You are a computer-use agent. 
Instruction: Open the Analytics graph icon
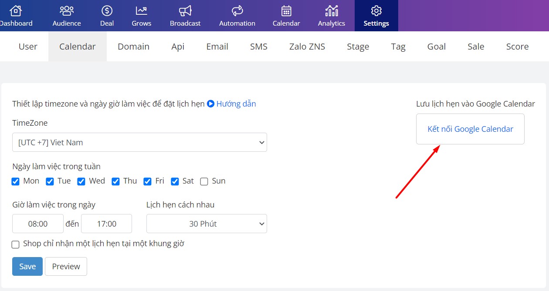click(x=332, y=10)
